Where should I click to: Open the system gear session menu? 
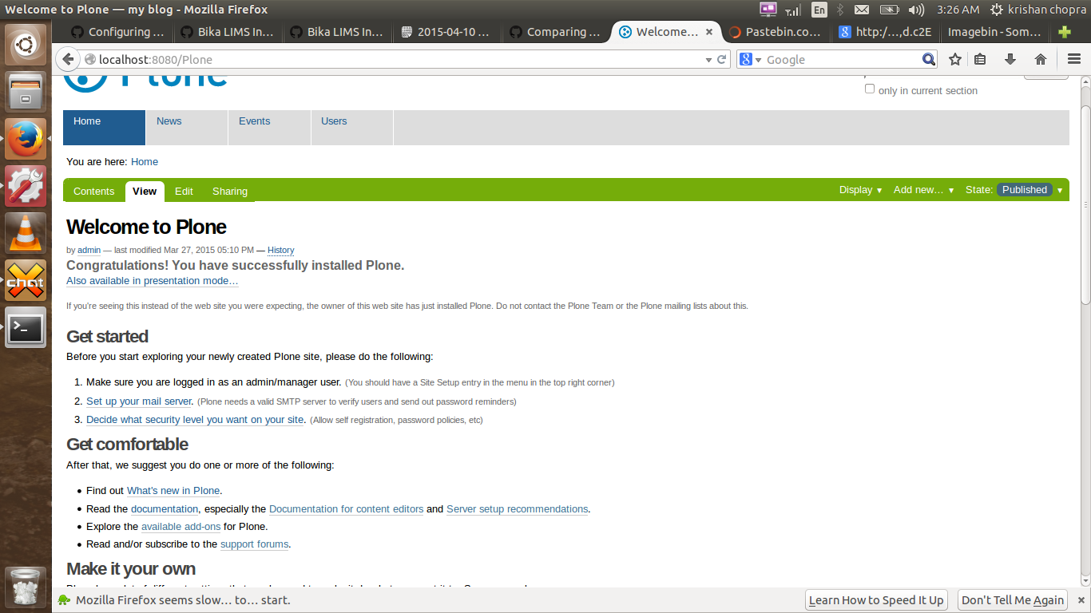pyautogui.click(x=997, y=10)
